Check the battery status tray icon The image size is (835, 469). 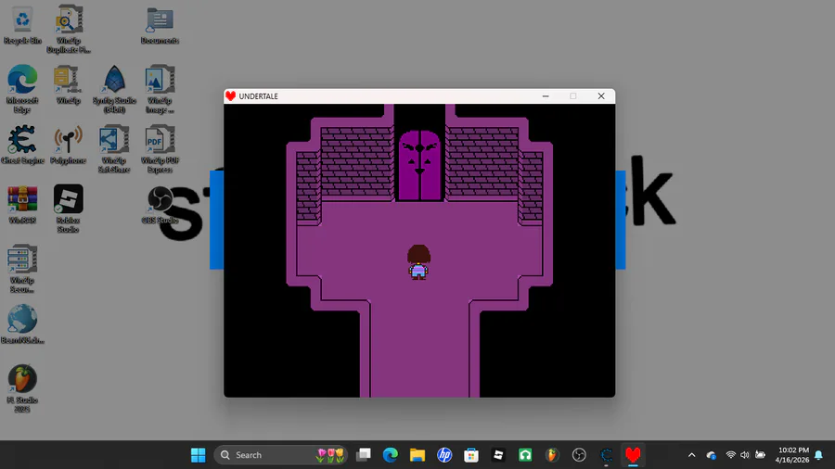[760, 455]
